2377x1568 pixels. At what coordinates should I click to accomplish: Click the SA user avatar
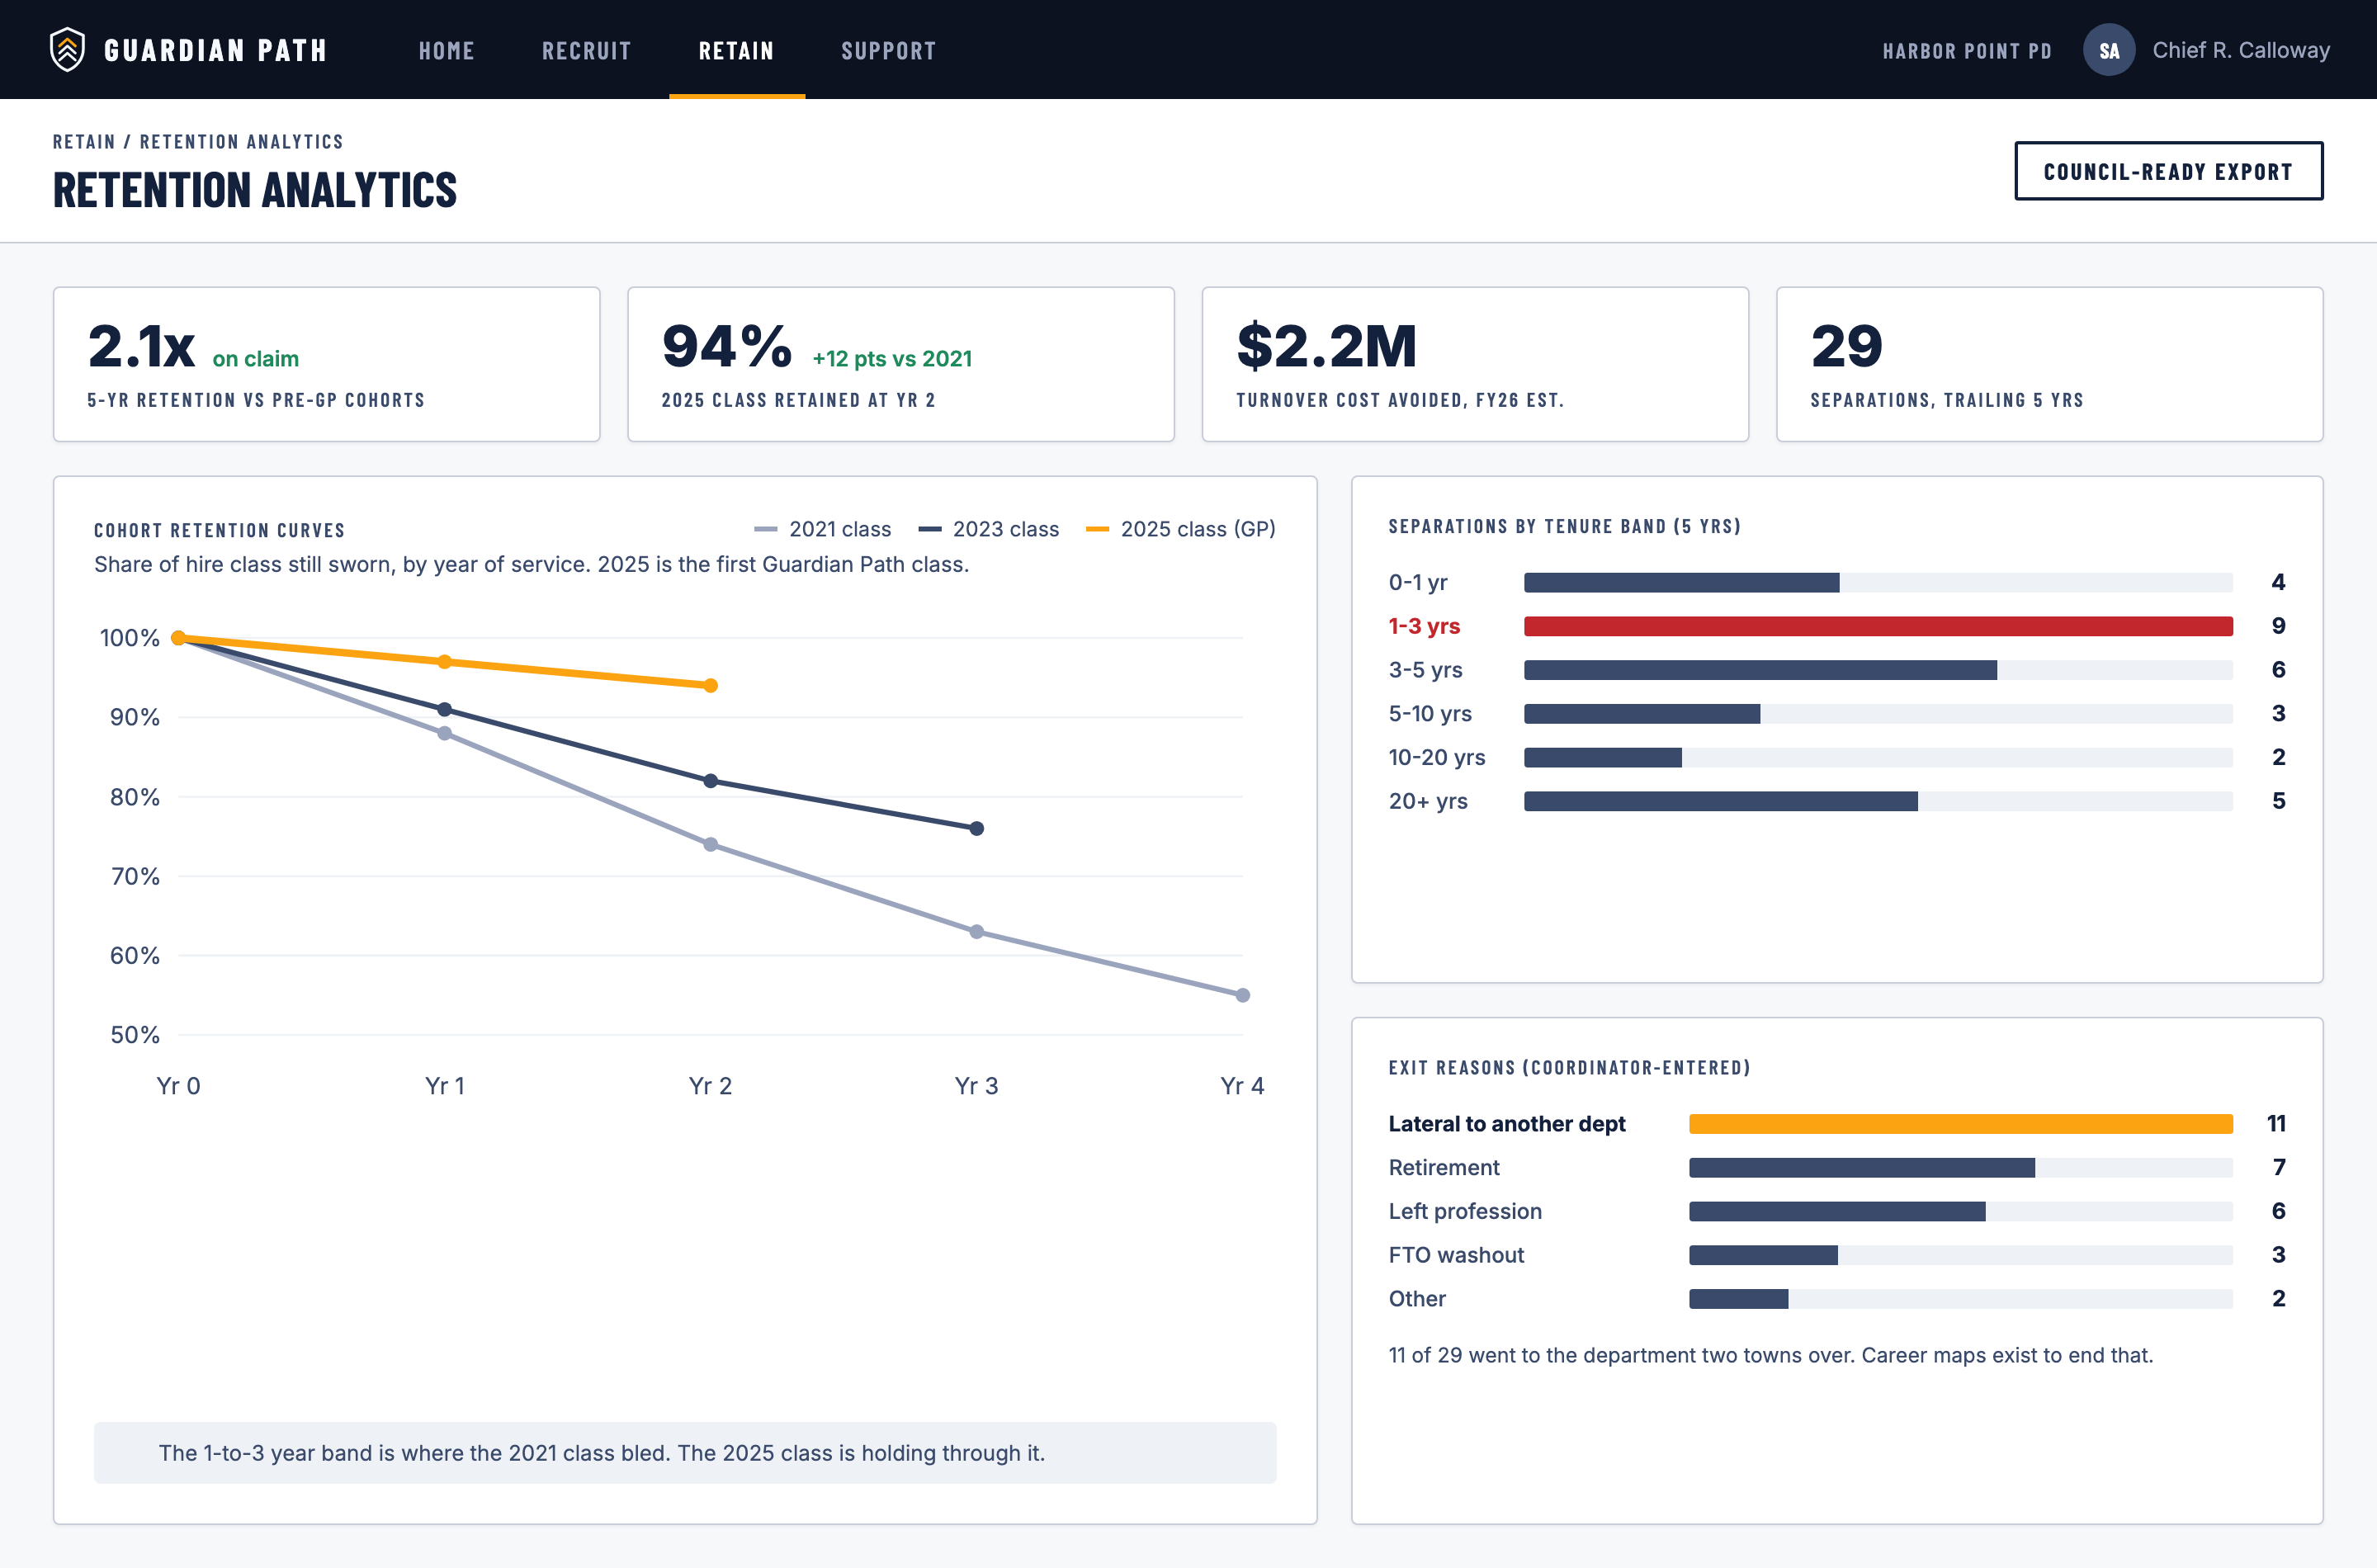click(x=2108, y=50)
